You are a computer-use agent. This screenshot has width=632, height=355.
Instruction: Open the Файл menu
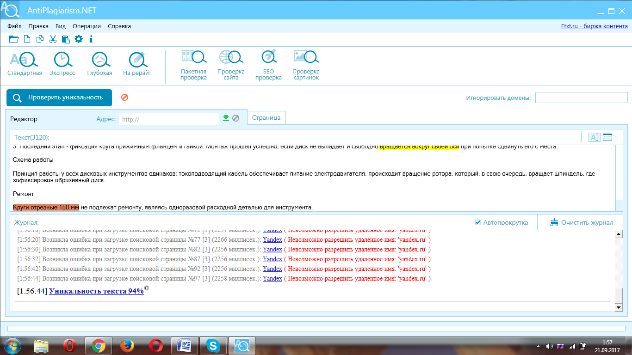14,26
